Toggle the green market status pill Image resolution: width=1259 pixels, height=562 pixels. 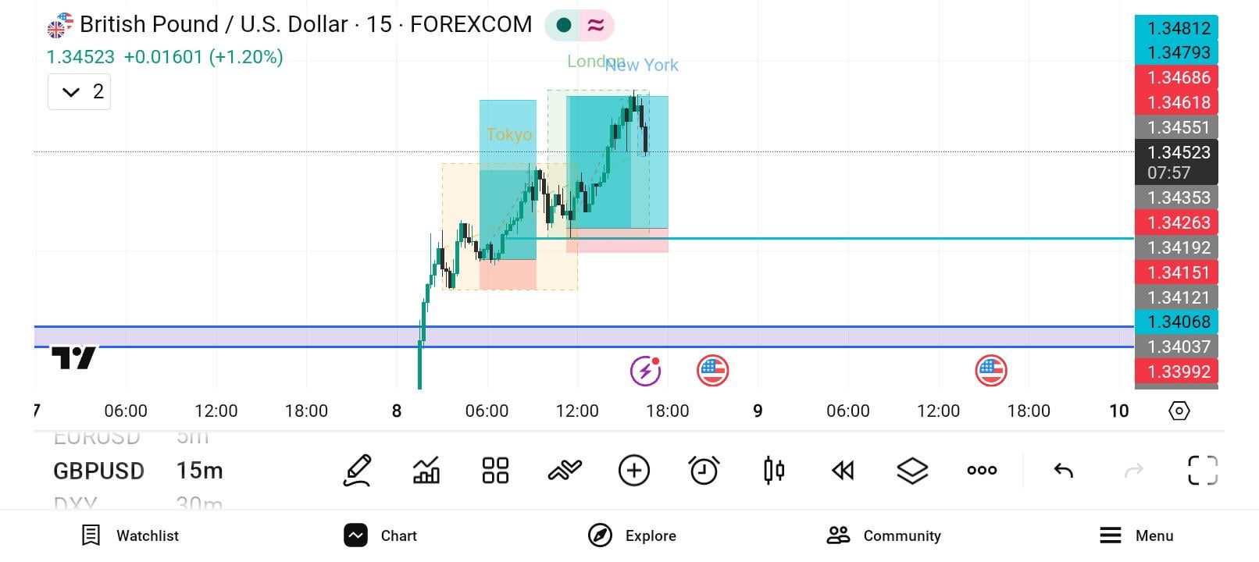[x=564, y=25]
